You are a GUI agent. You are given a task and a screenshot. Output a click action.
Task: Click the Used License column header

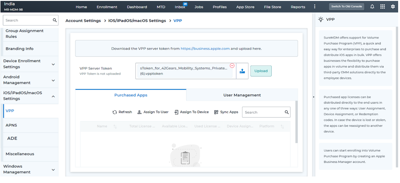point(207,126)
